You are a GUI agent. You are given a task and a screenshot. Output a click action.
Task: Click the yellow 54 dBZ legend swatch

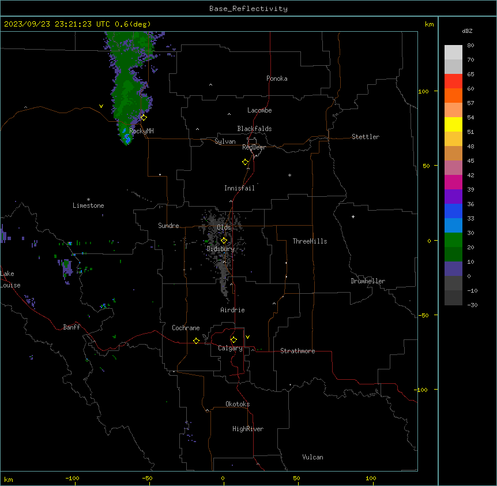(x=453, y=124)
